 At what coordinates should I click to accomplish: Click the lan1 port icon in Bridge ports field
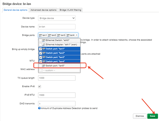click(40, 35)
